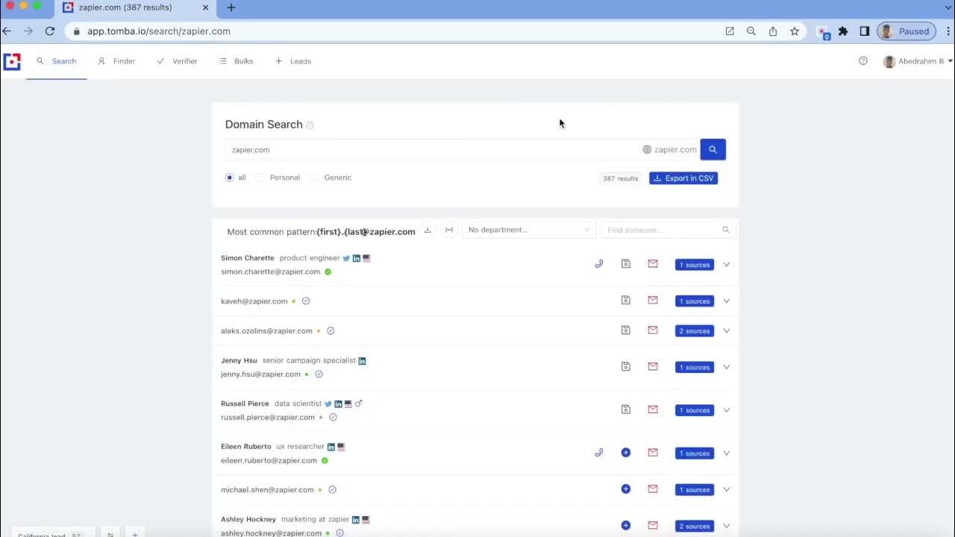This screenshot has height=537, width=955.
Task: Switch to the Leads tab
Action: tap(293, 61)
